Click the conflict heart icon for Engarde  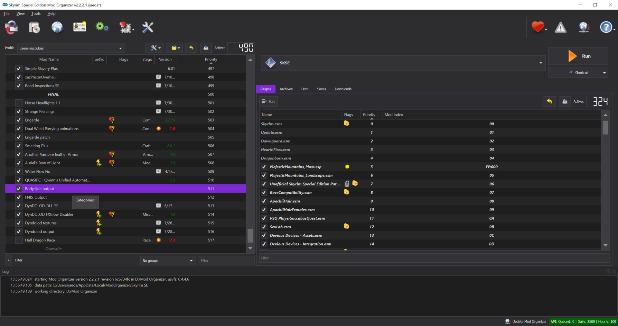pos(112,120)
